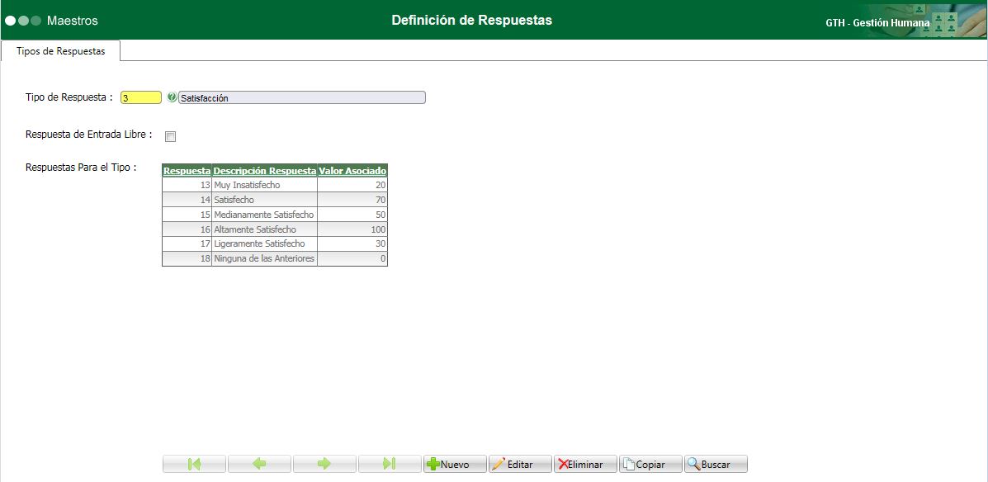This screenshot has height=482, width=988.
Task: Enable Respuesta de Entrada Libre checkbox
Action: coord(170,135)
